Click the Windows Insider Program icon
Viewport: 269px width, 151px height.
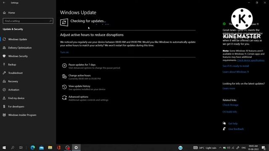[4, 115]
